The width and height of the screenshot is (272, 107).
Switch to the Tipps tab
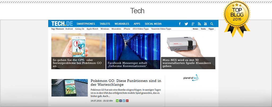(211, 29)
